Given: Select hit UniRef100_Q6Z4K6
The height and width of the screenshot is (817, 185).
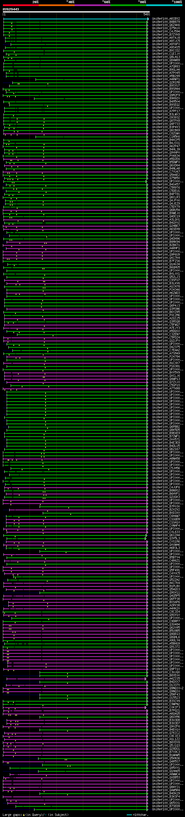Looking at the screenshot, I should coord(166,25).
